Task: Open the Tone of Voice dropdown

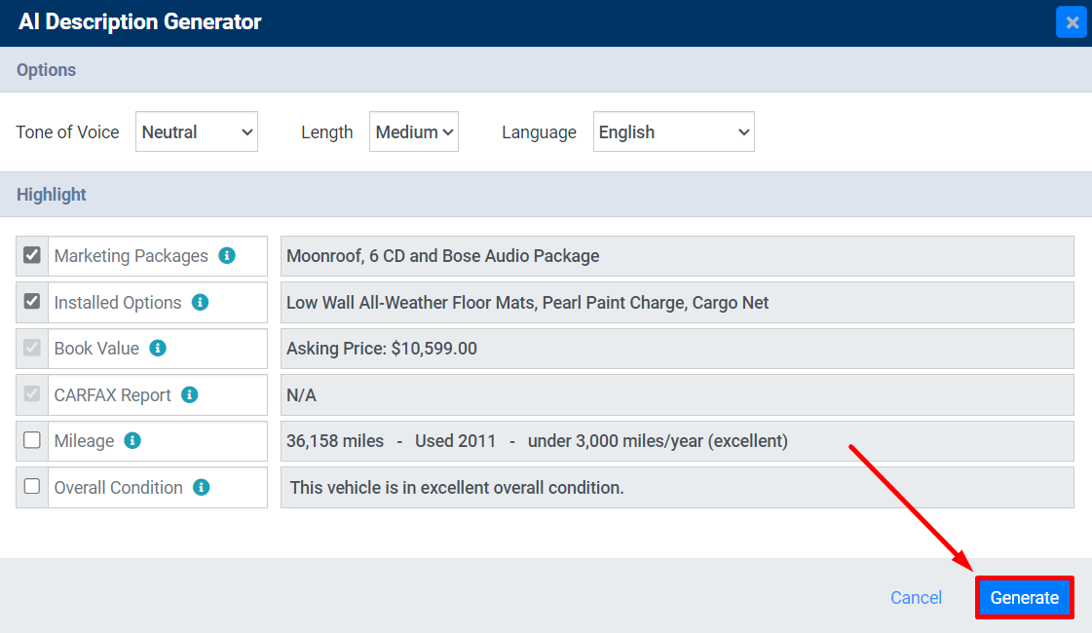Action: click(196, 131)
